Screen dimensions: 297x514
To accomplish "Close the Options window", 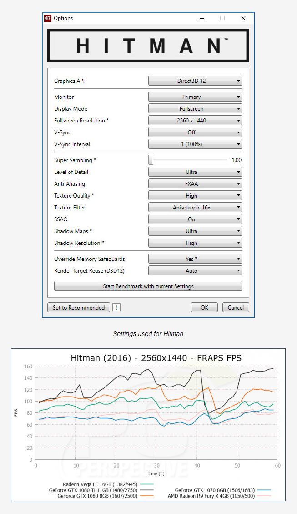I will pos(243,18).
